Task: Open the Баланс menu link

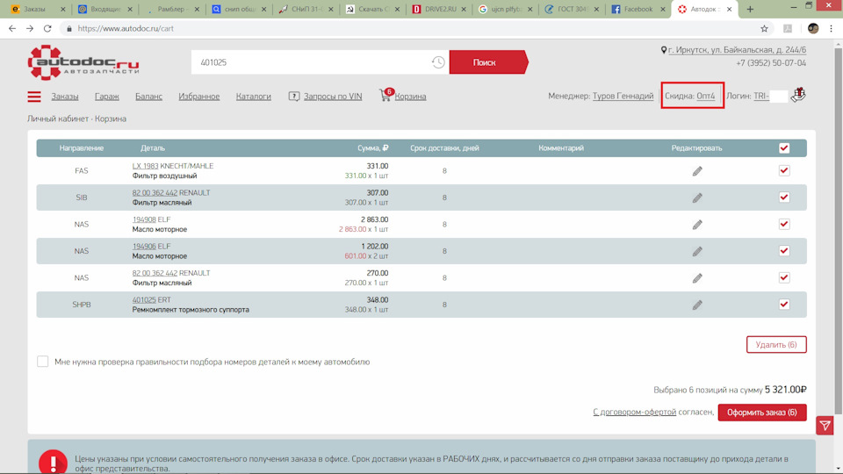Action: 149,97
